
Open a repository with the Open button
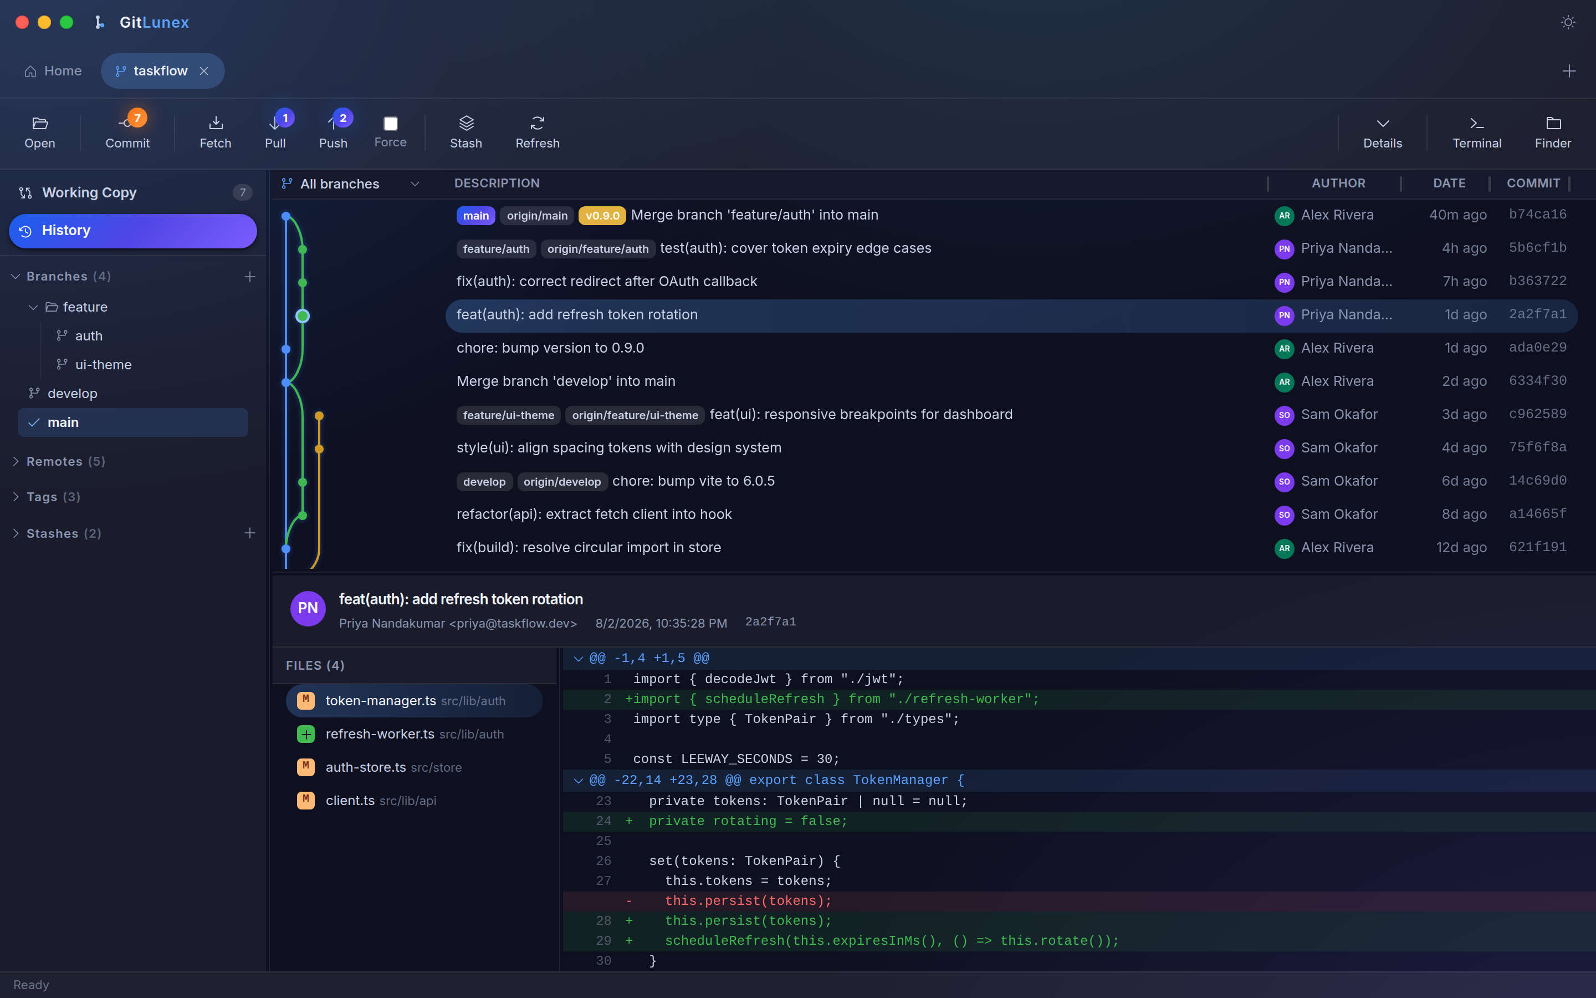[x=39, y=133]
